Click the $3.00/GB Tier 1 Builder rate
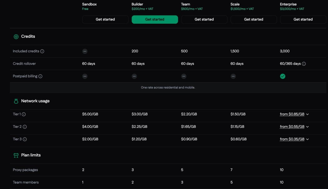This screenshot has height=189, width=328. [x=140, y=114]
